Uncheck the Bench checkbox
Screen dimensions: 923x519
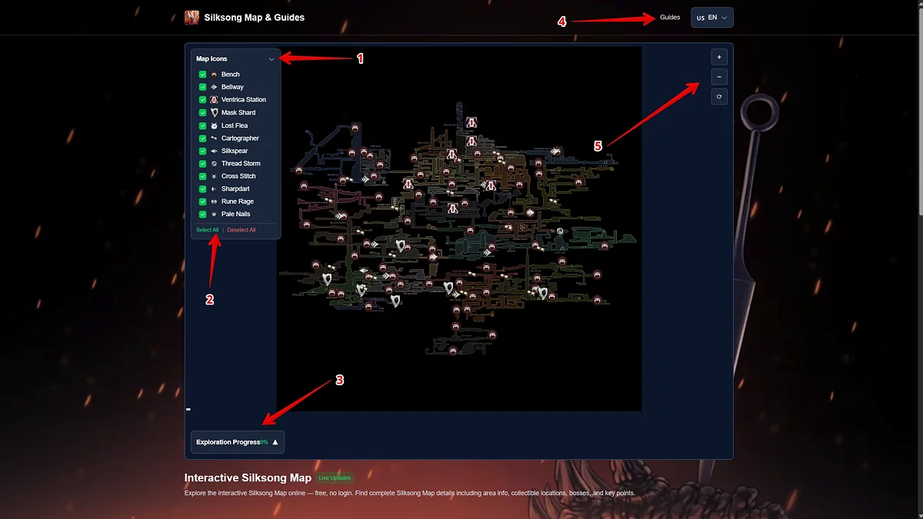[203, 75]
